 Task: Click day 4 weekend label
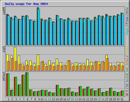(20, 99)
